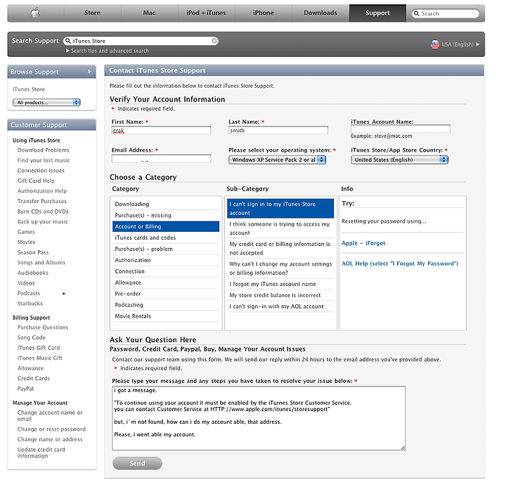Select Why can't I change account settings sub-category
506x487 pixels.
point(280,268)
